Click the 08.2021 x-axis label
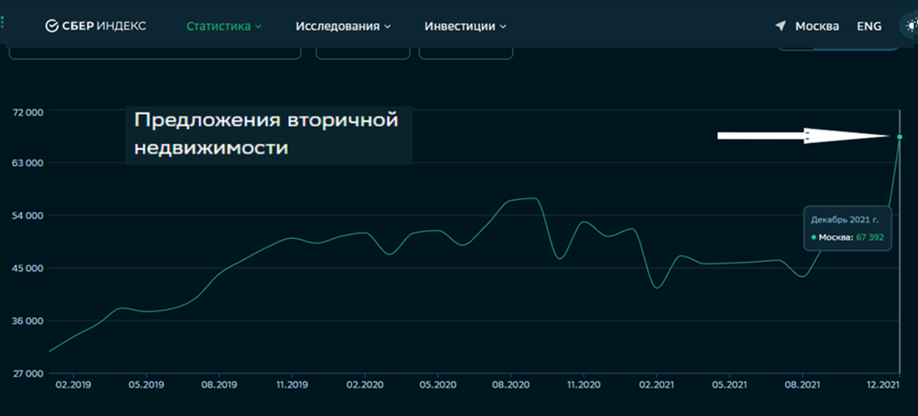Viewport: 918px width, 416px height. 803,385
